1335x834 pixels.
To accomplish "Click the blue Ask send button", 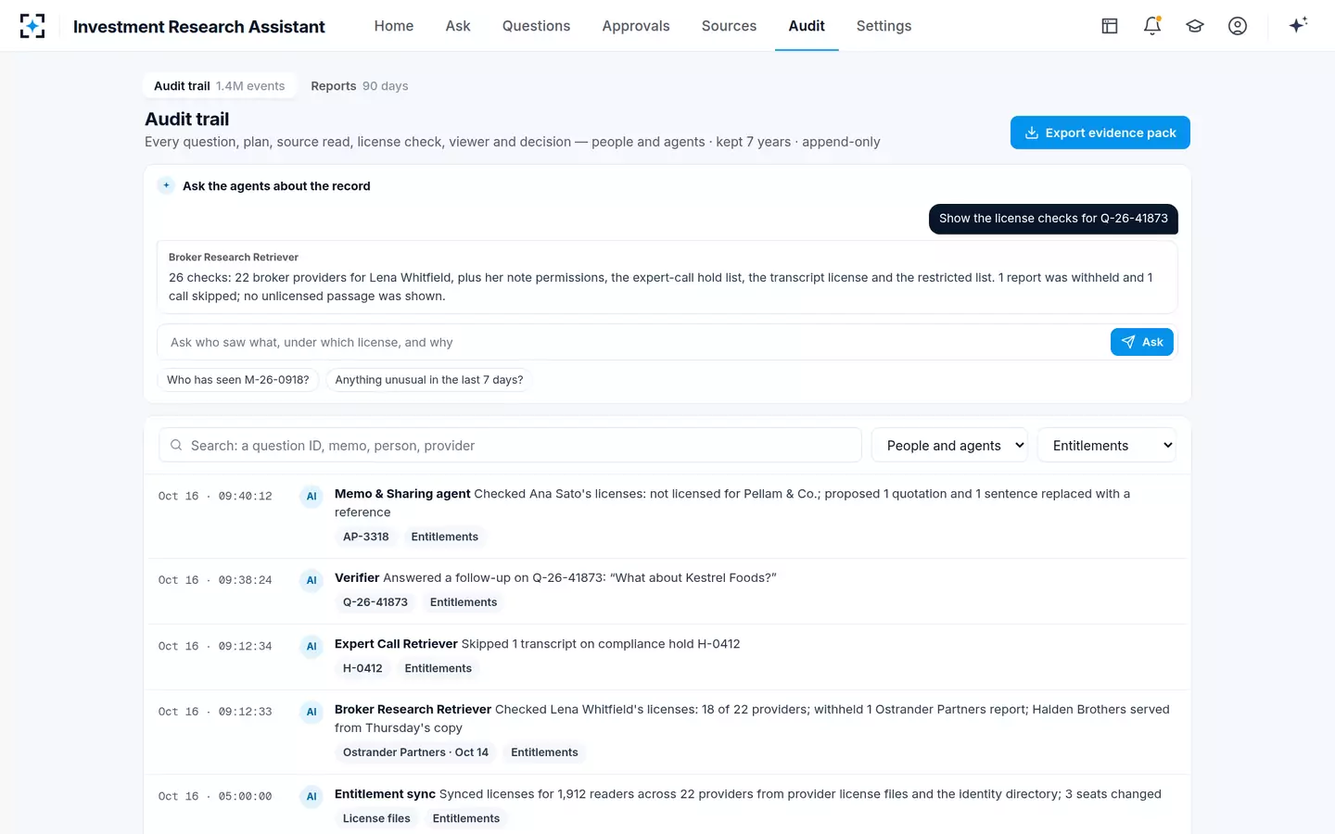I will tap(1142, 342).
